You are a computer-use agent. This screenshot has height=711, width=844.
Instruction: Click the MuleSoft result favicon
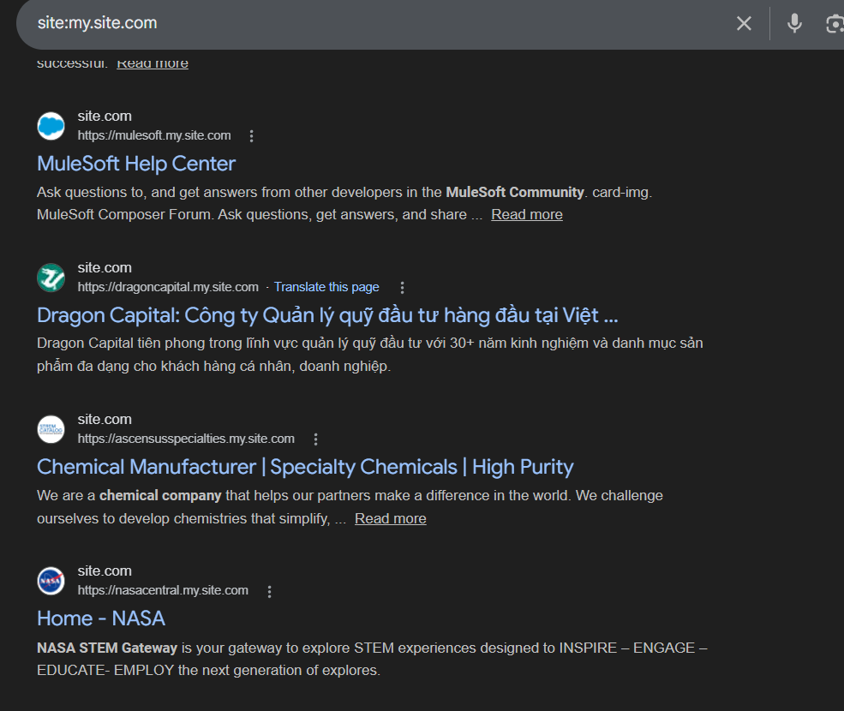click(51, 126)
